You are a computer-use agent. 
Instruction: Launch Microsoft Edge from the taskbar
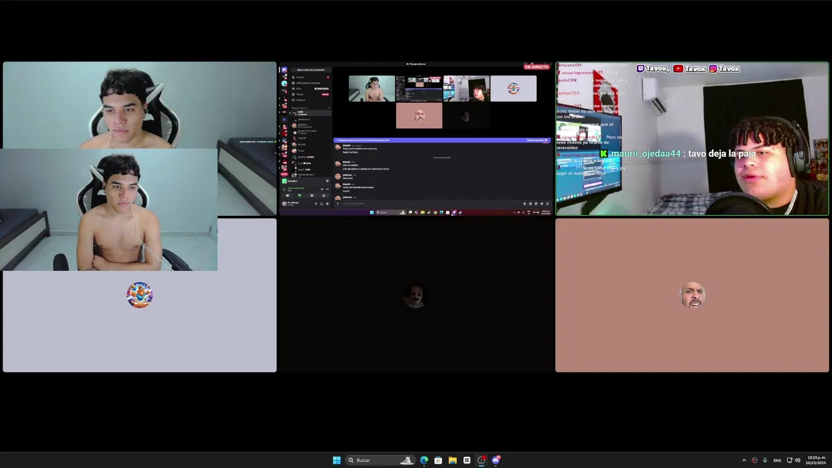pyautogui.click(x=424, y=460)
